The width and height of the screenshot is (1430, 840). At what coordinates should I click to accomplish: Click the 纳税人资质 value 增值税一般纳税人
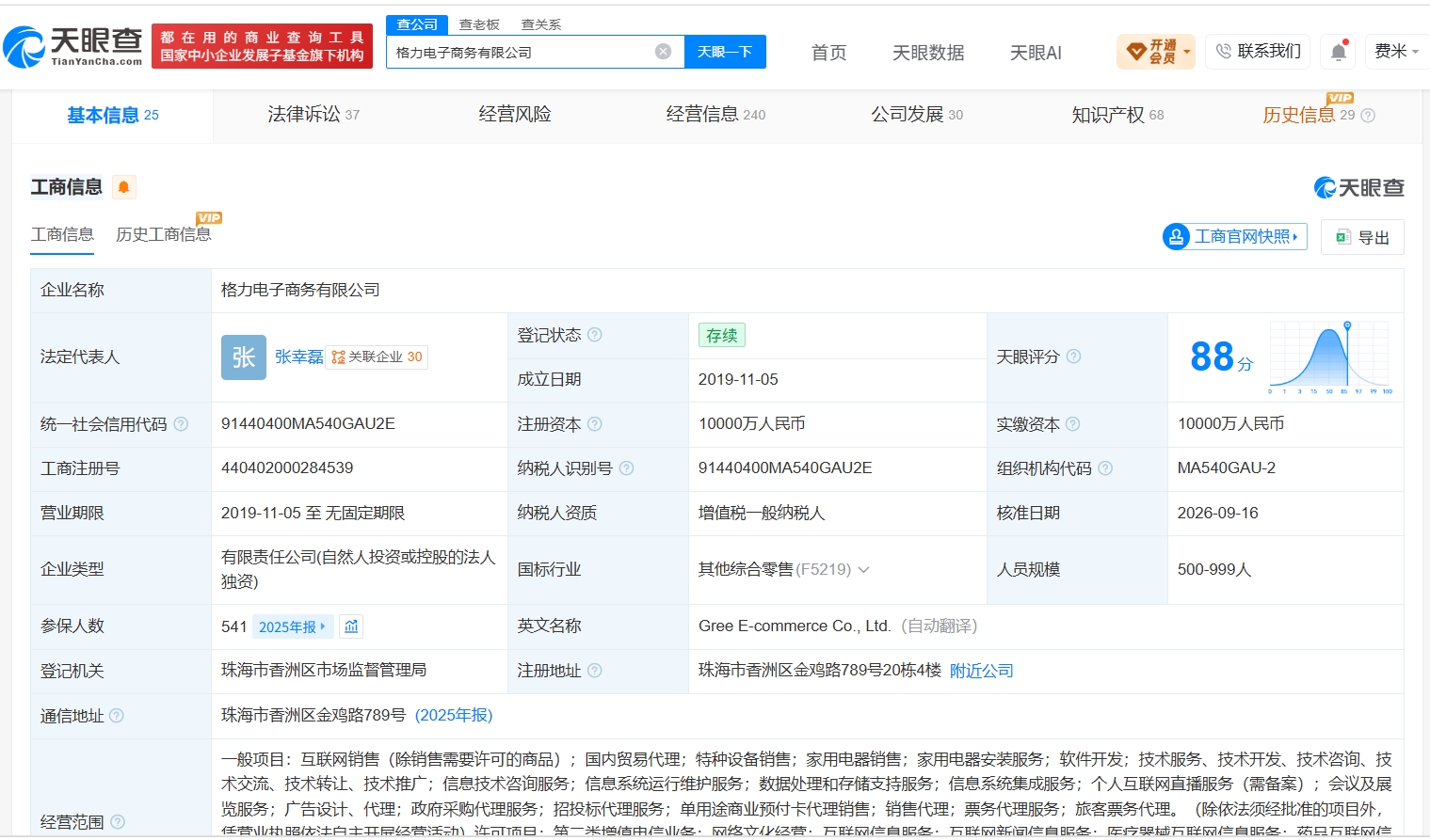tap(762, 514)
